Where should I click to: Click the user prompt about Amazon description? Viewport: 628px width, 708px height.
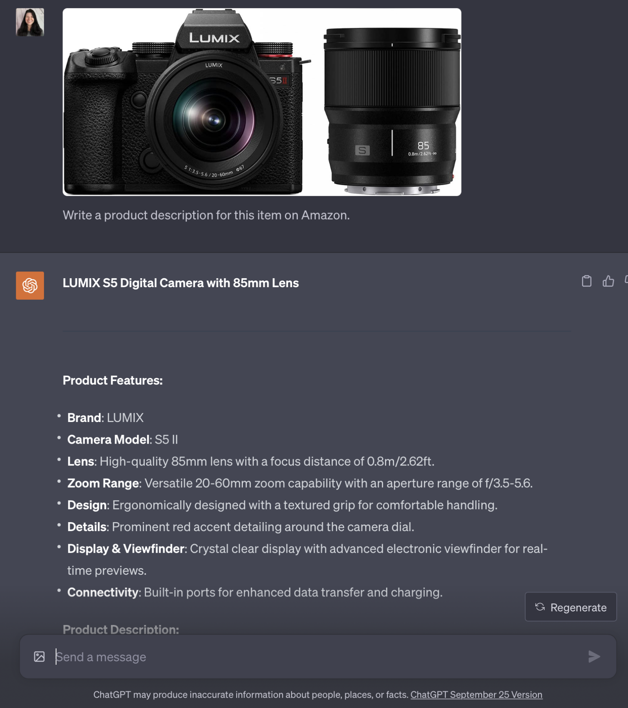[x=206, y=215]
